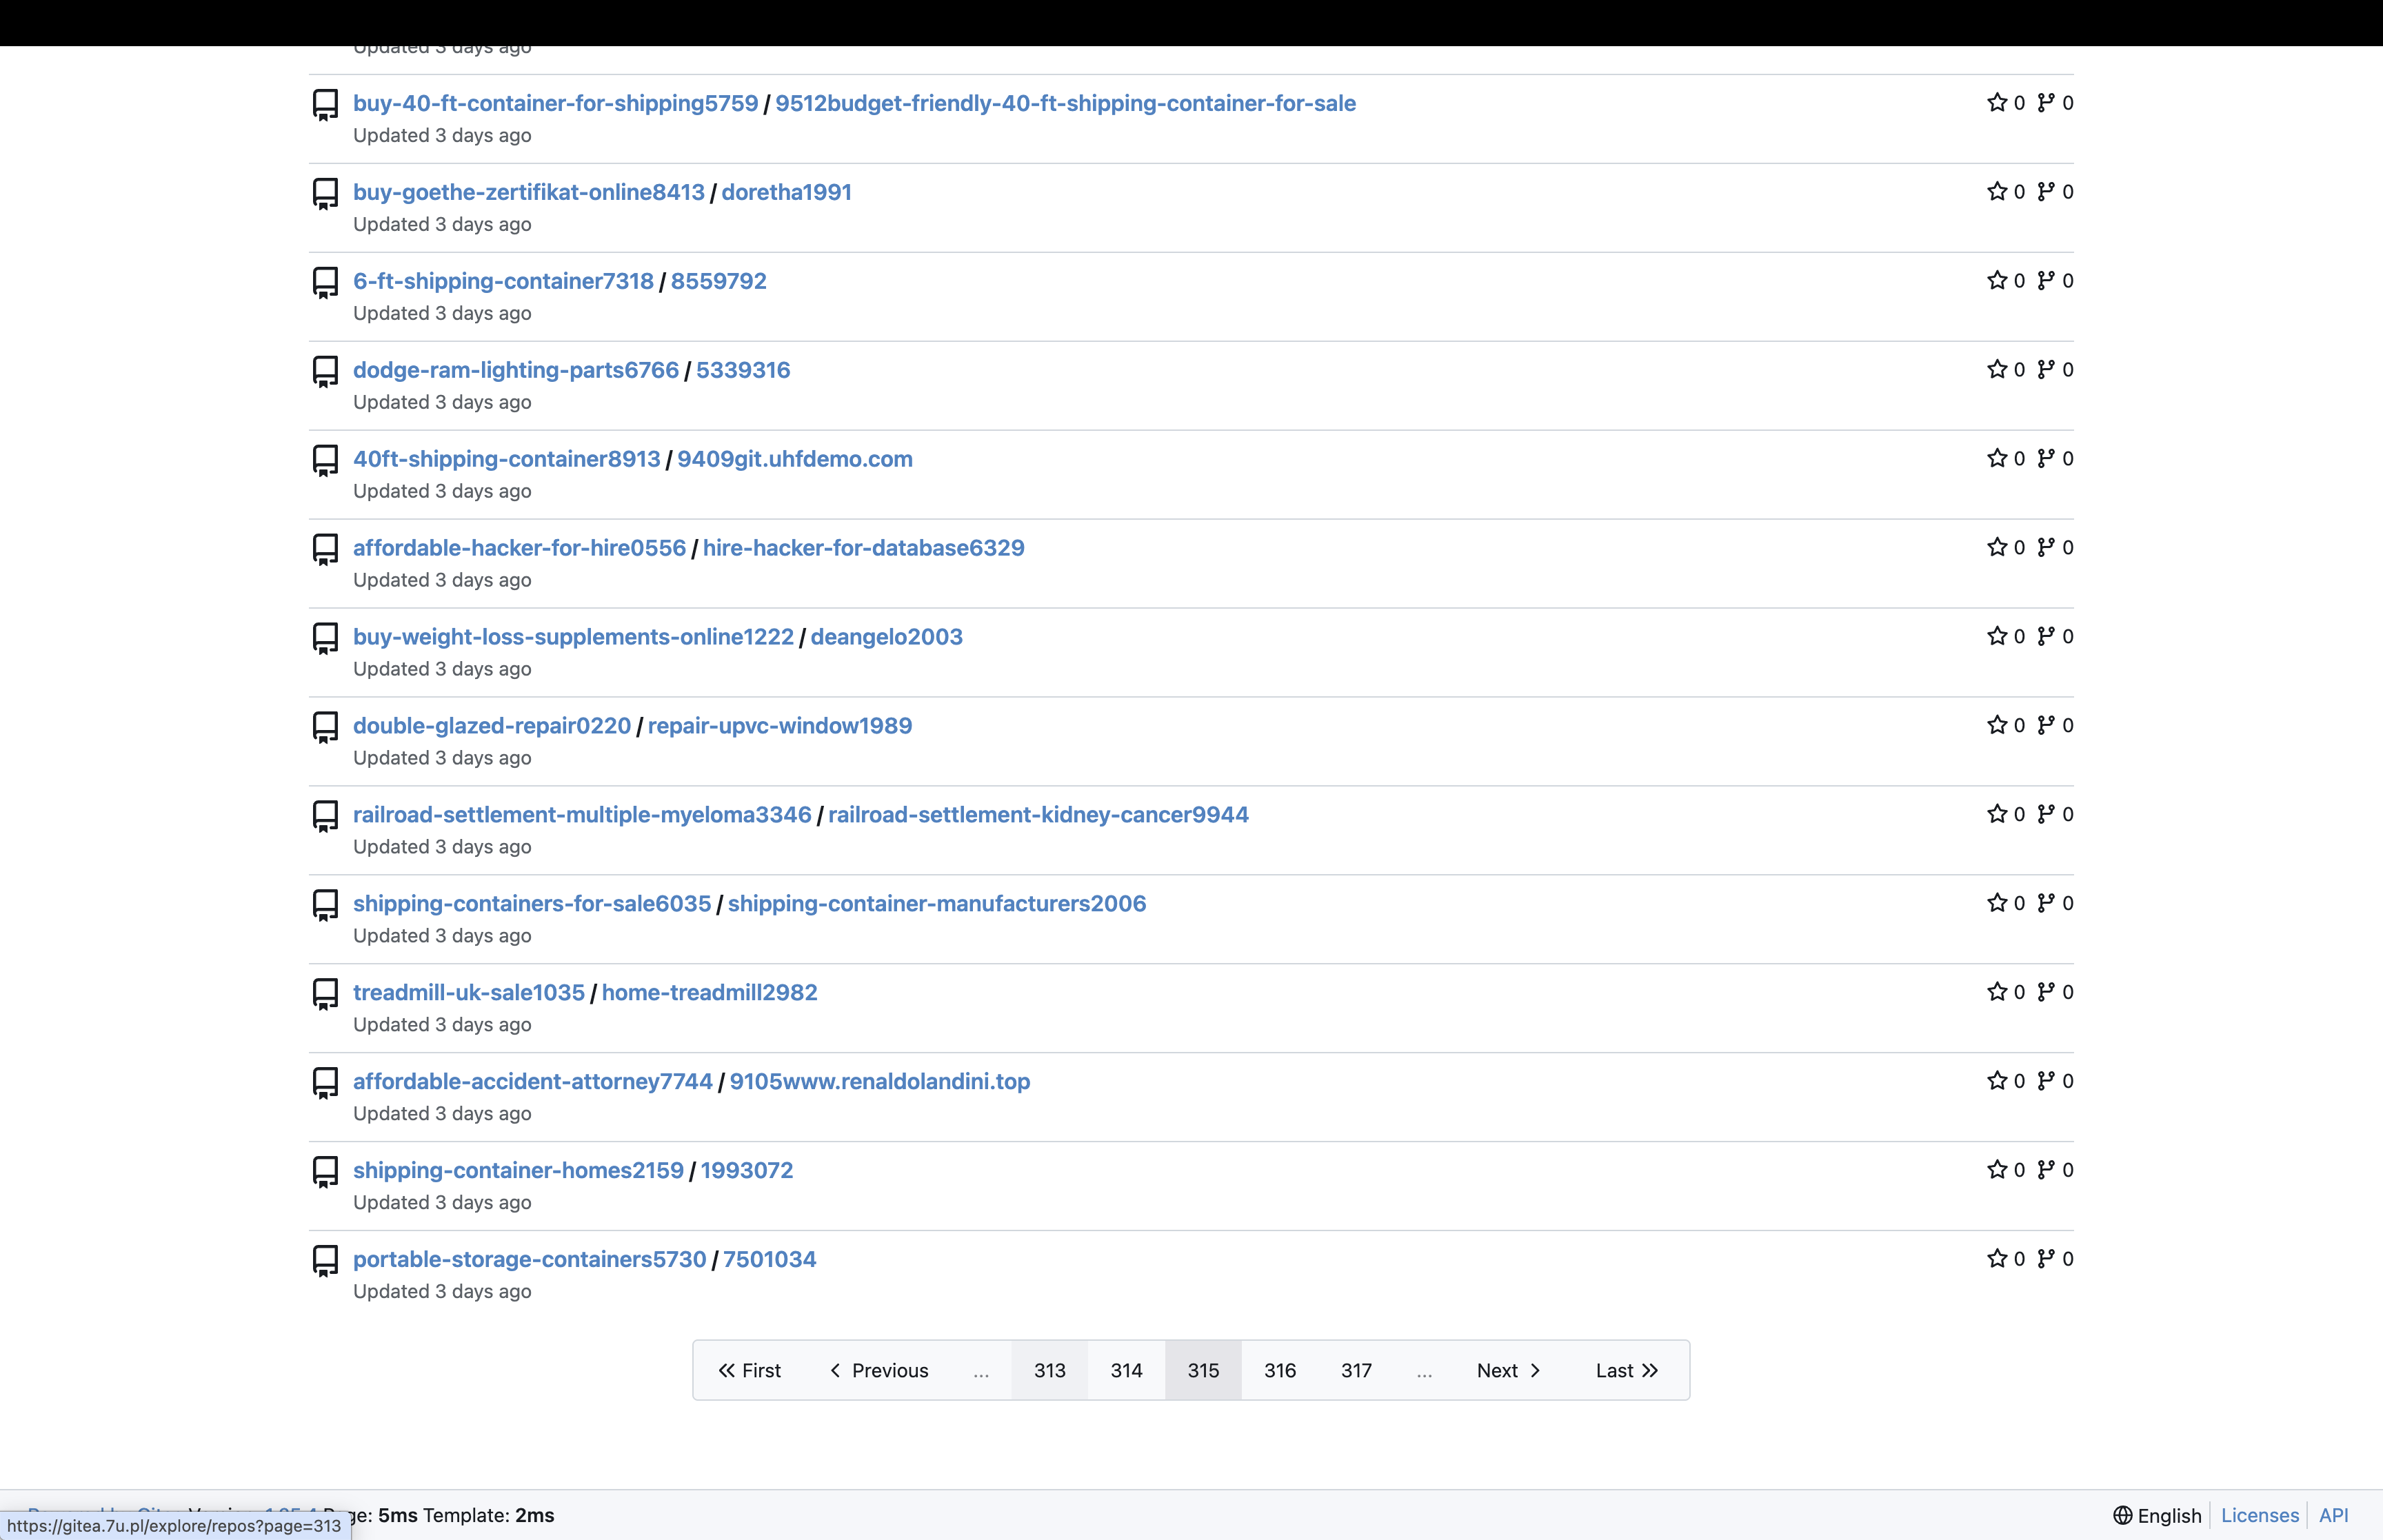Click the fork count for portable-storage-containers5730
The height and width of the screenshot is (1540, 2383).
pos(2068,1259)
